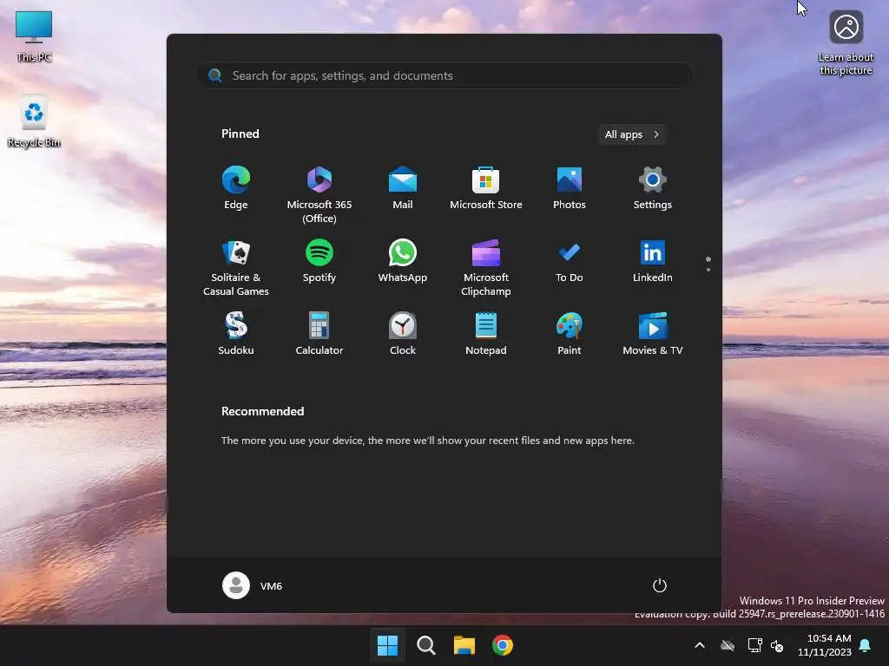Open the notification bell

[866, 645]
